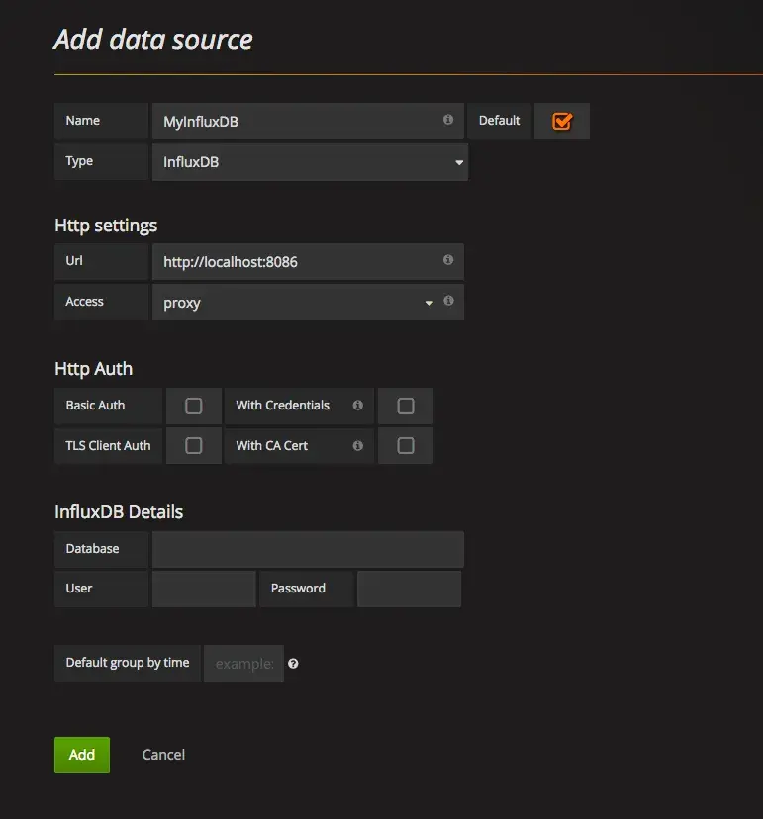Click the Database label

[92, 548]
